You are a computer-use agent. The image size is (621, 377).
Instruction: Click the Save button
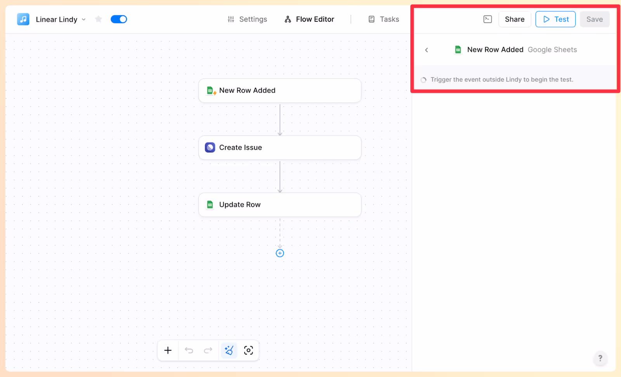[595, 19]
